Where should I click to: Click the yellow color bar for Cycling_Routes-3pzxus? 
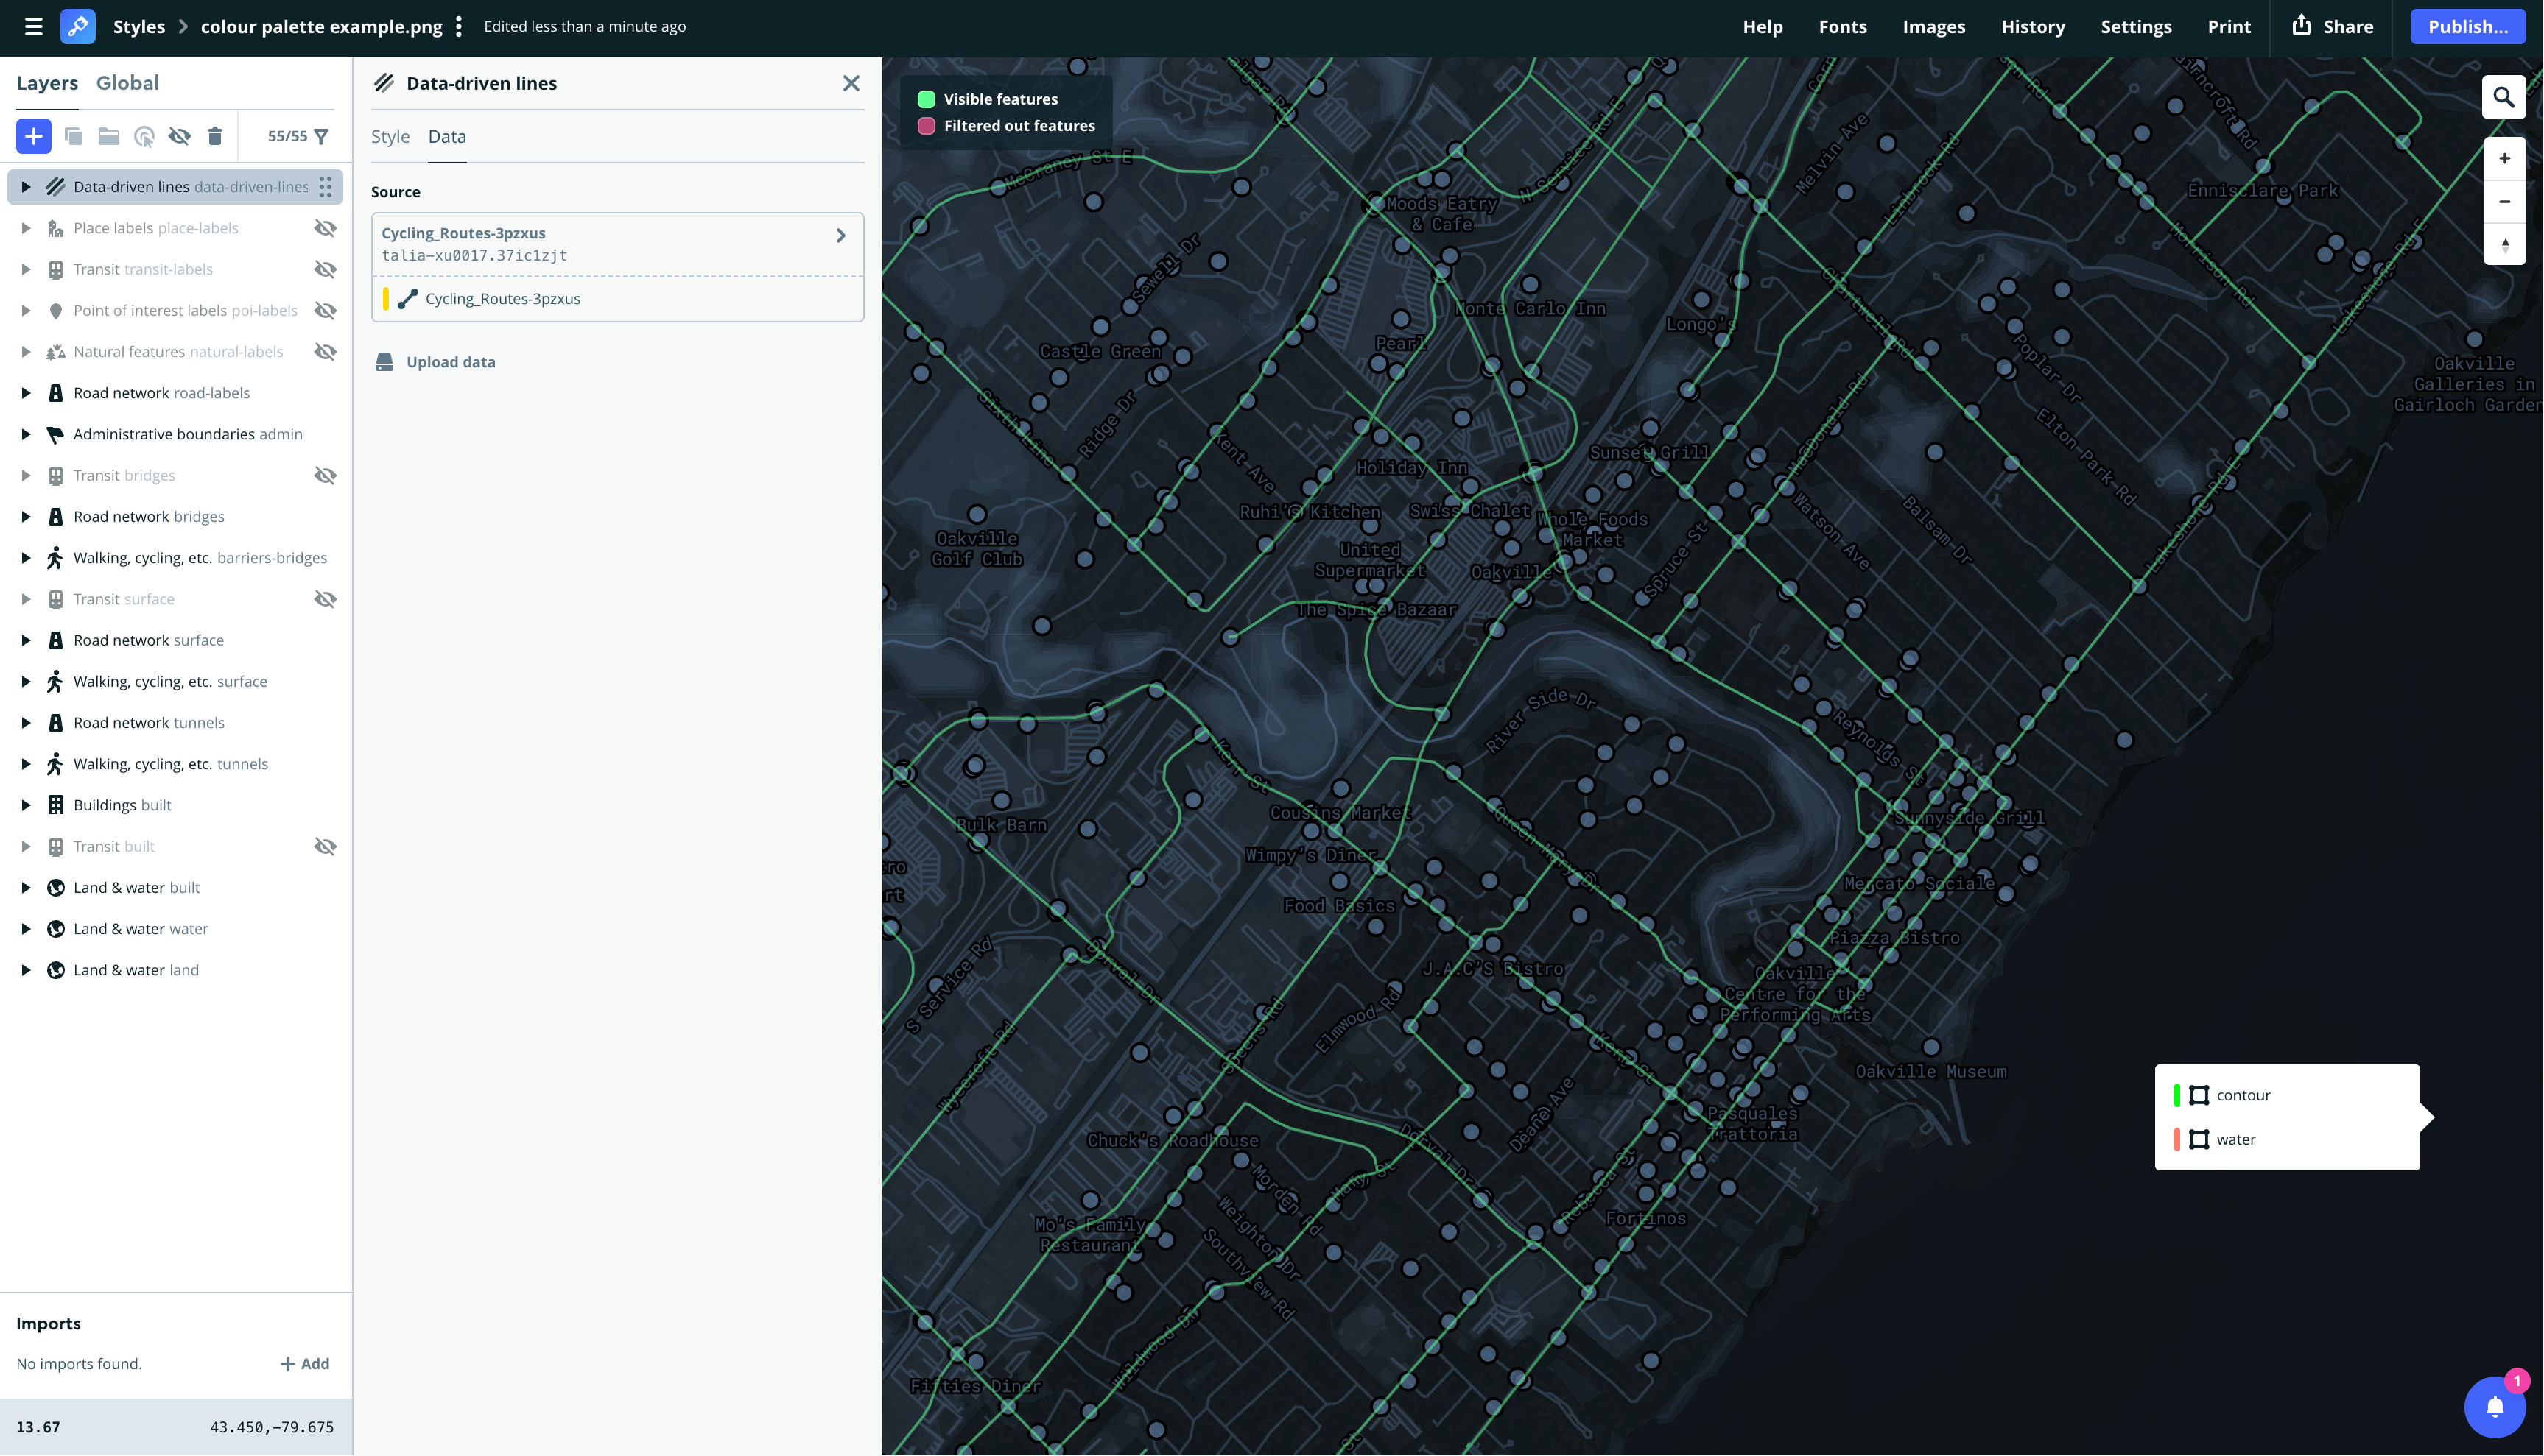(x=388, y=298)
